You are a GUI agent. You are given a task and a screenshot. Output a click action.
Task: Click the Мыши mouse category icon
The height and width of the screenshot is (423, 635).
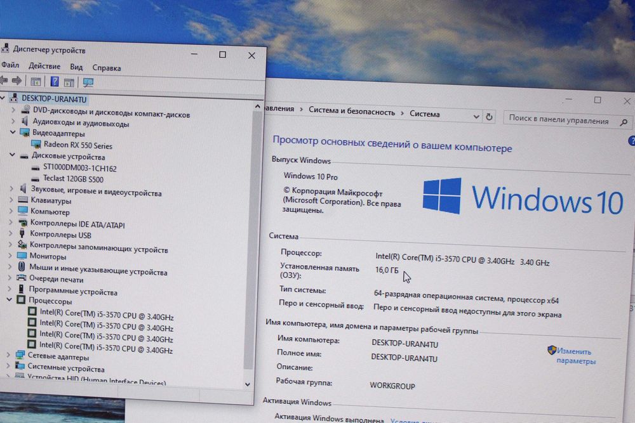(x=22, y=266)
